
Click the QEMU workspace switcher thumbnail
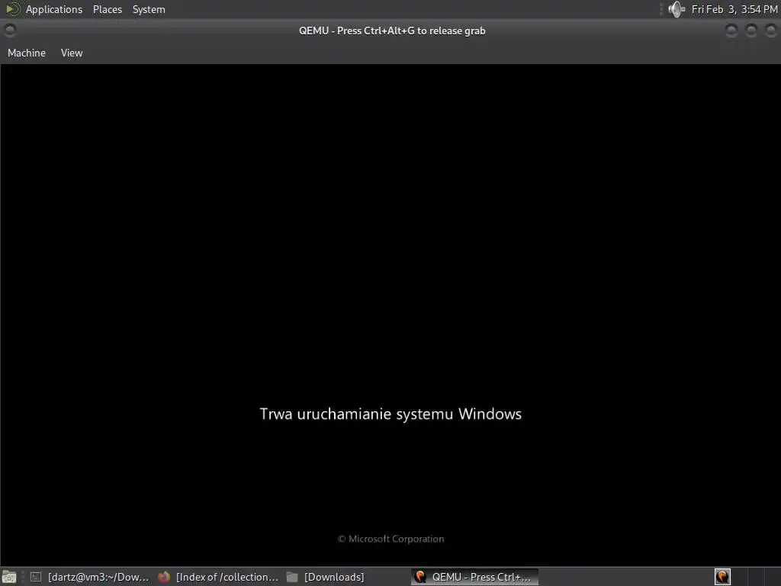723,577
